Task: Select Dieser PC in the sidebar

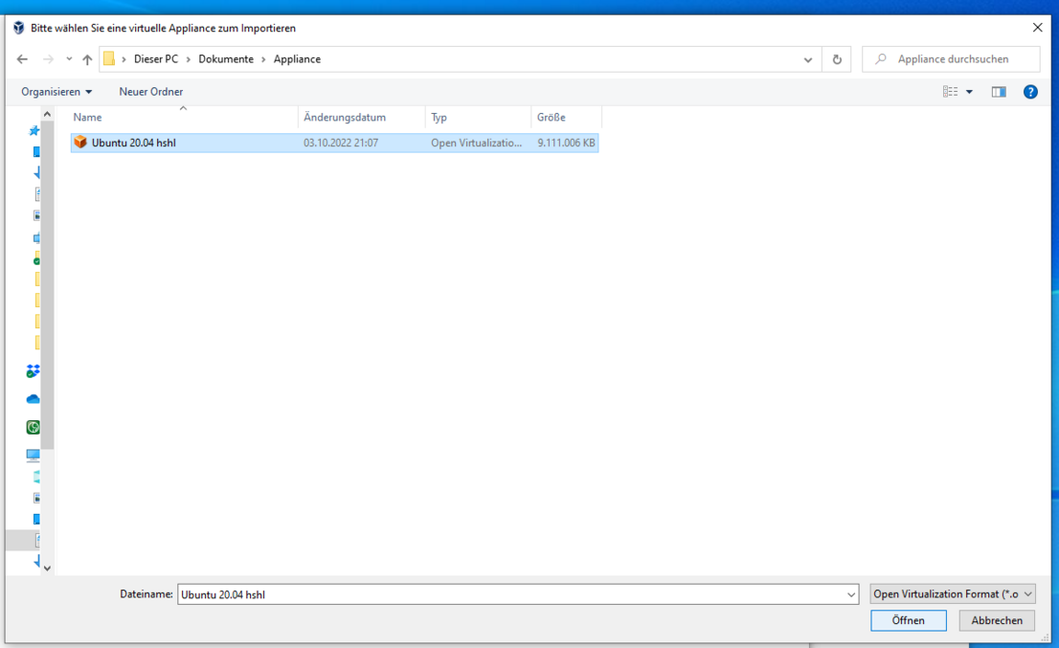Action: (x=34, y=455)
